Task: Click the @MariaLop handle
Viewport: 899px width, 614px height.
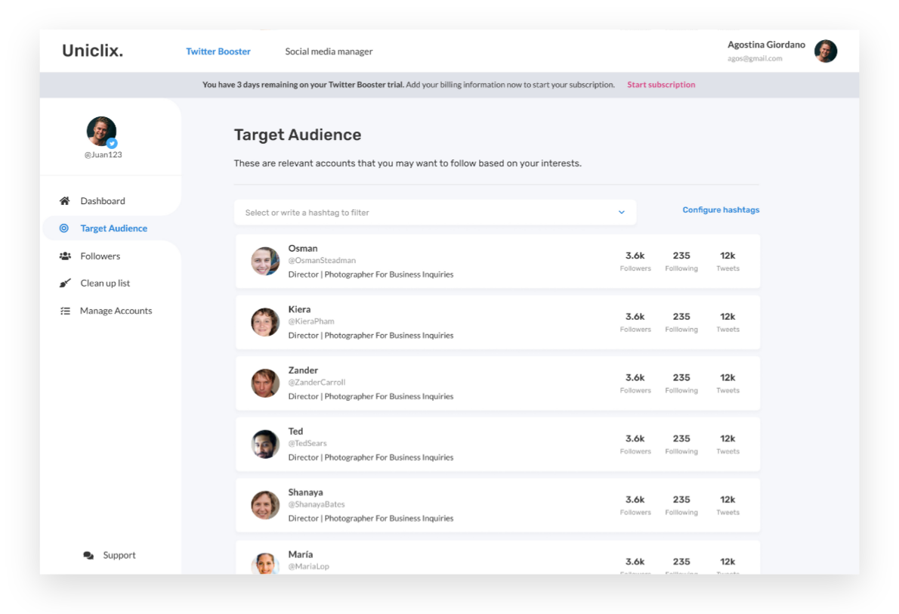Action: pos(308,566)
